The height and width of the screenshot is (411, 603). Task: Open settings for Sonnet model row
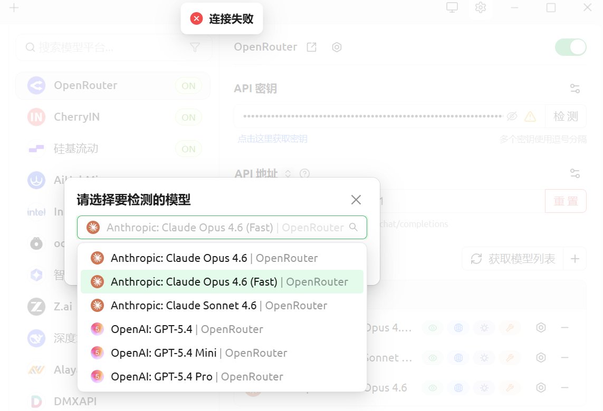541,358
